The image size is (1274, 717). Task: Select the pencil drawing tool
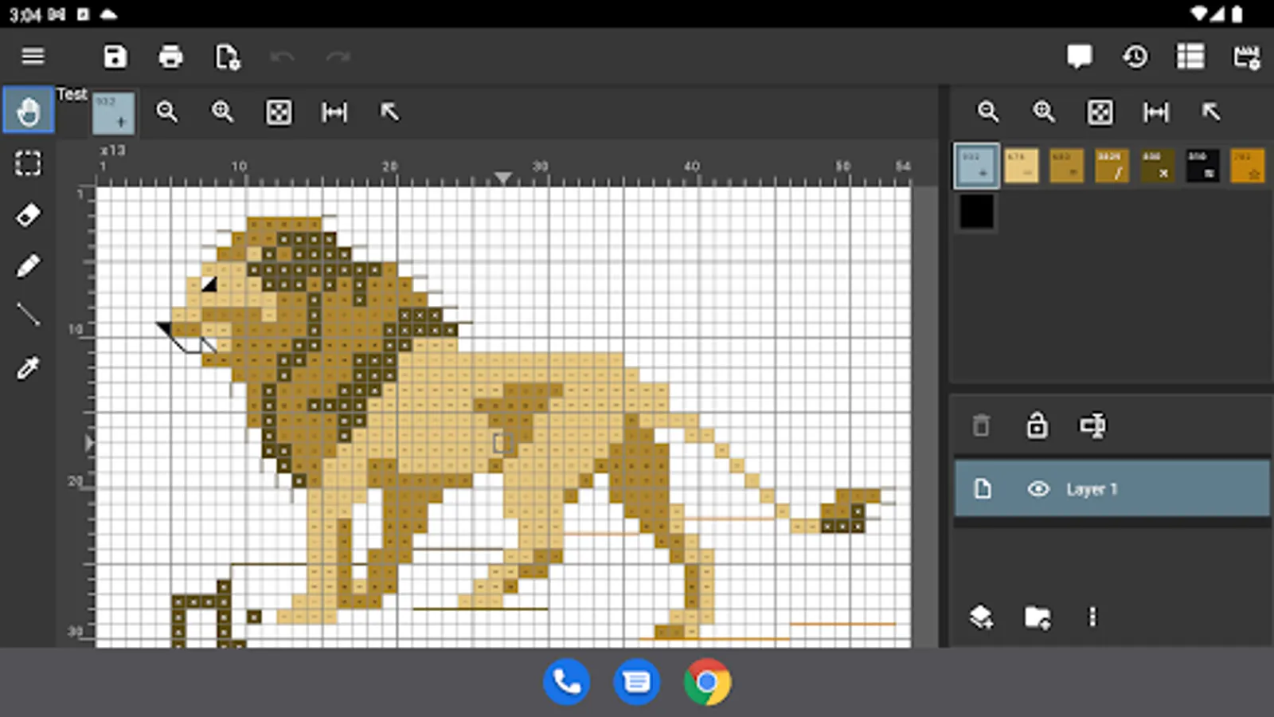coord(28,265)
